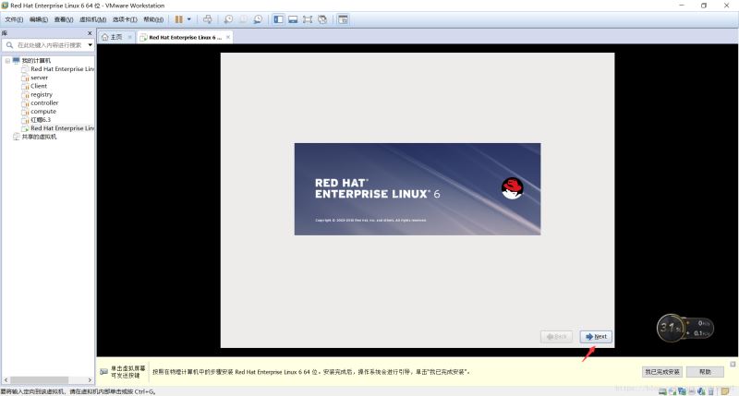Viewport: 739px width, 396px height.
Task: Click the 帮助 button in the info bar
Action: (706, 371)
